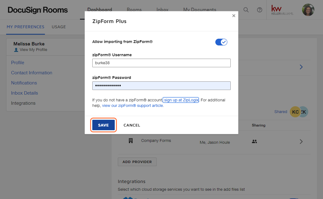Switch to the Rooms tab

134,10
